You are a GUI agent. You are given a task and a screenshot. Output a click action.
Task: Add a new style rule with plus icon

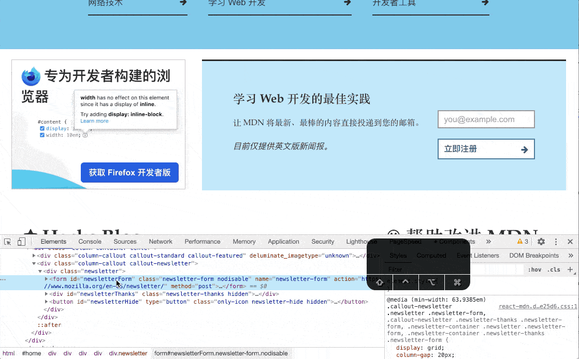coord(570,270)
